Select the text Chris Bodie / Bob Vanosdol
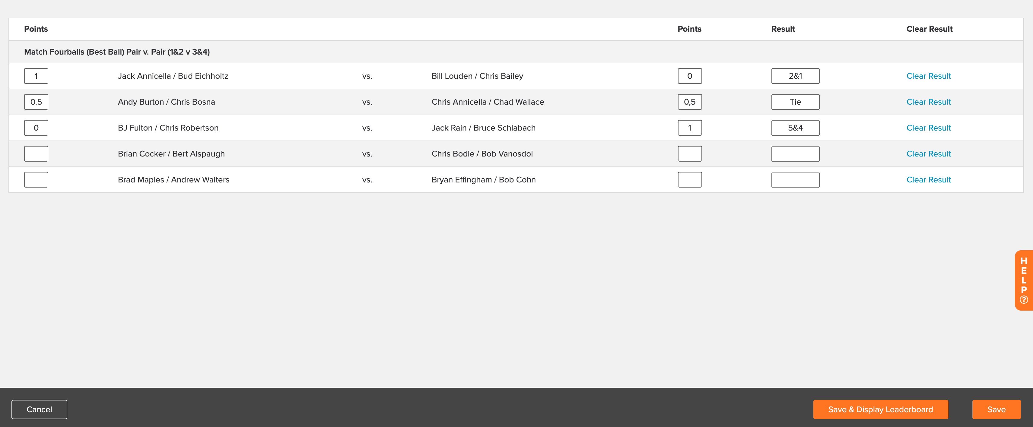This screenshot has height=427, width=1033. [482, 153]
